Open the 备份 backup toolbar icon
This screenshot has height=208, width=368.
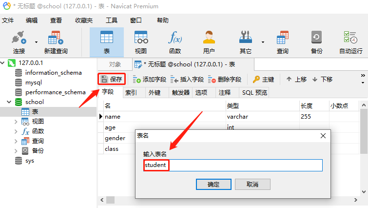point(317,42)
